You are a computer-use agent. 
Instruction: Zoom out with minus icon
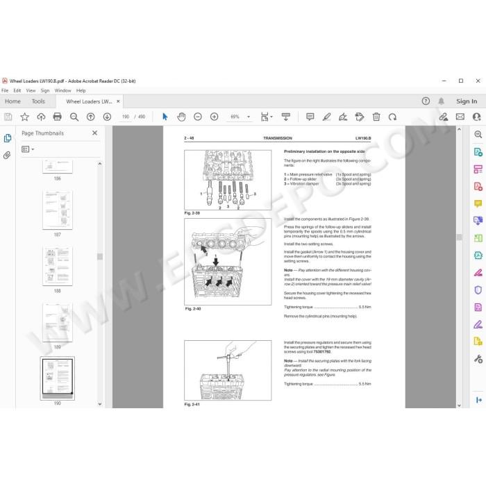point(198,117)
